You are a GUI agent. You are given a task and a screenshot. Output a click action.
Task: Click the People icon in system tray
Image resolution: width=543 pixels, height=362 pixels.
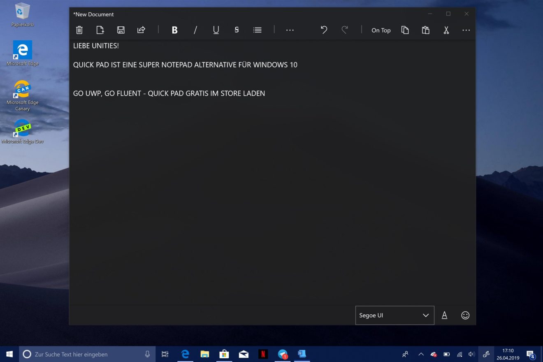click(406, 354)
